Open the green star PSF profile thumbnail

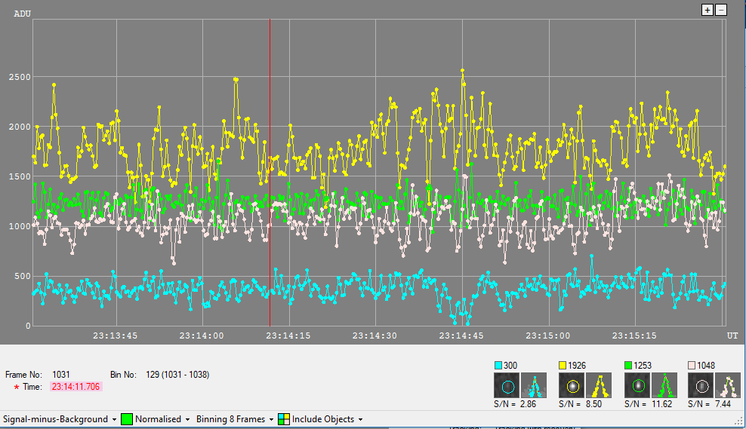[664, 385]
